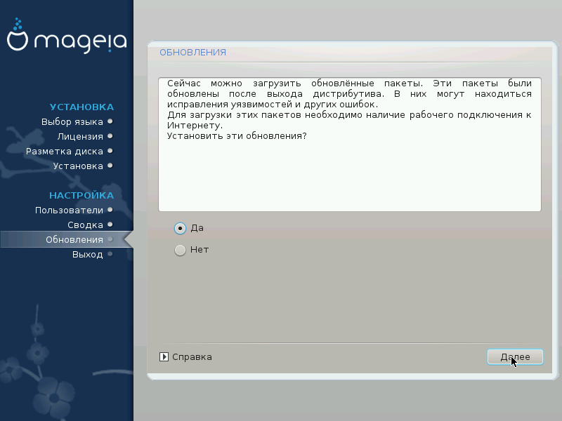Viewport: 562px width, 421px height.
Task: Click the updates description text box
Action: coord(349,145)
